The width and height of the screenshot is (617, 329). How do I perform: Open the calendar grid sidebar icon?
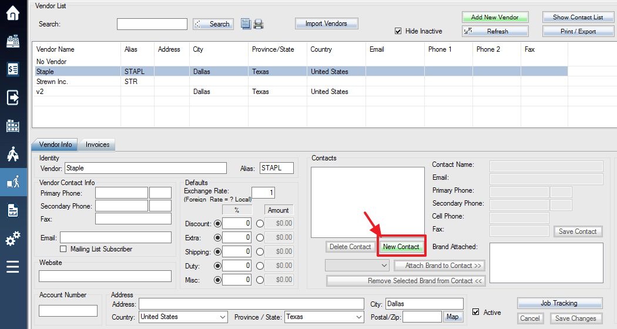pyautogui.click(x=12, y=126)
